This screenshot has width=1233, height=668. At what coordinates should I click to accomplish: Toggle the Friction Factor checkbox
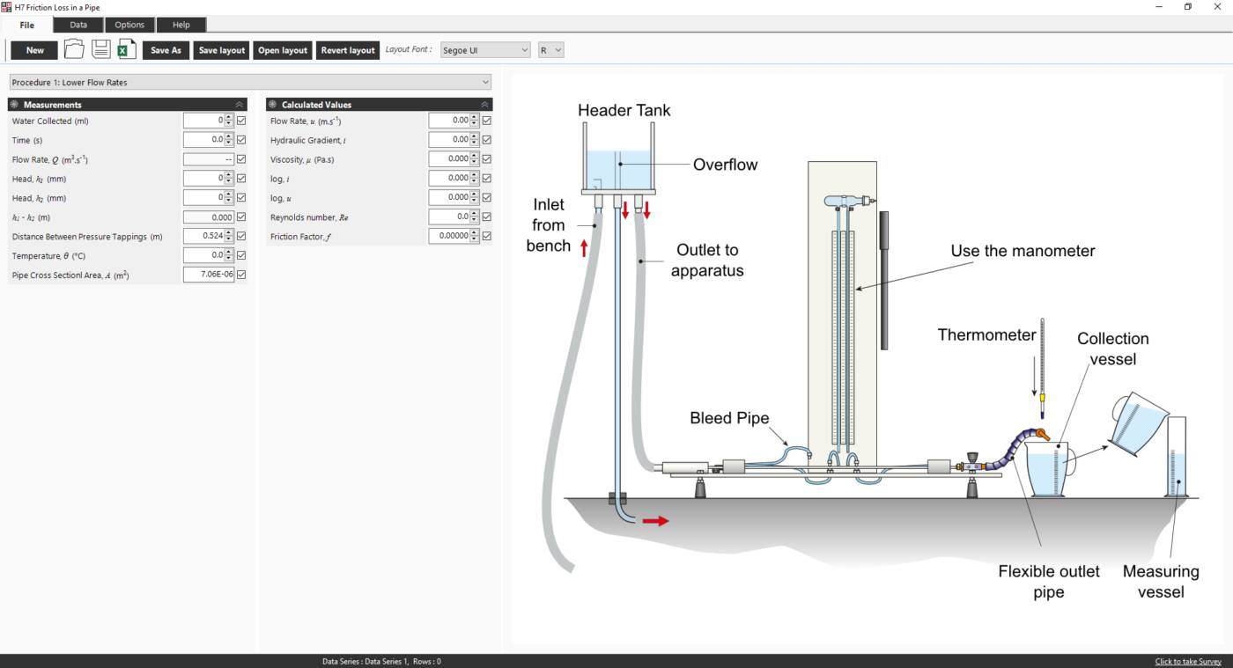pos(487,236)
